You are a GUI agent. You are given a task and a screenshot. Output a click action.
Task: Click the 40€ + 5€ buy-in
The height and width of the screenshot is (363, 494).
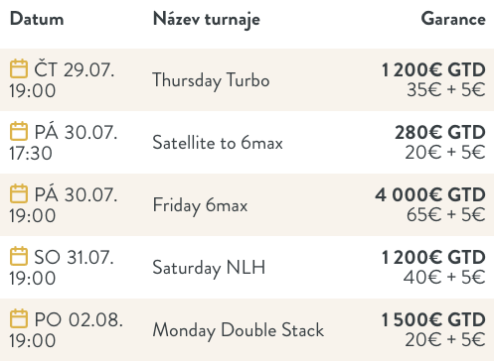444,277
